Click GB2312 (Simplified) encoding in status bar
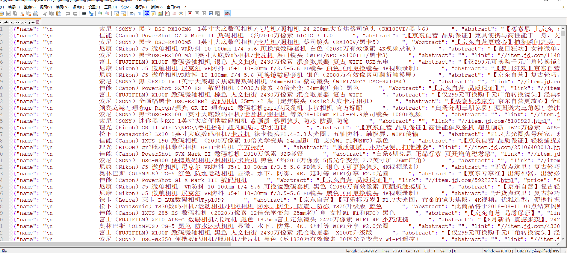The height and width of the screenshot is (253, 567). click(534, 251)
